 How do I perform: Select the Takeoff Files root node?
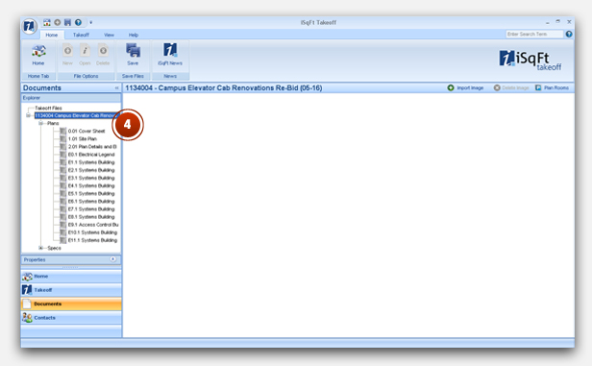click(x=48, y=108)
